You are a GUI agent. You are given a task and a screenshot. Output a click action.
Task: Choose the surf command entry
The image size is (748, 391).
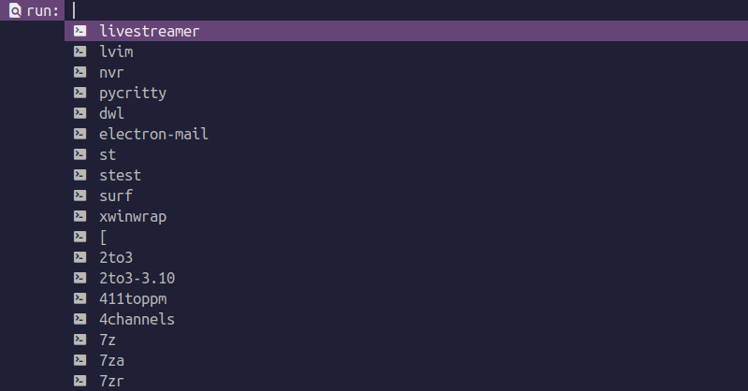pos(406,195)
